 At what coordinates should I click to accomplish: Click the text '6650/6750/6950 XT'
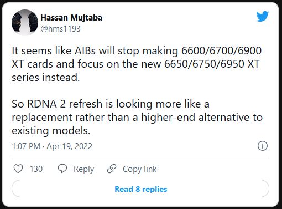click(212, 64)
